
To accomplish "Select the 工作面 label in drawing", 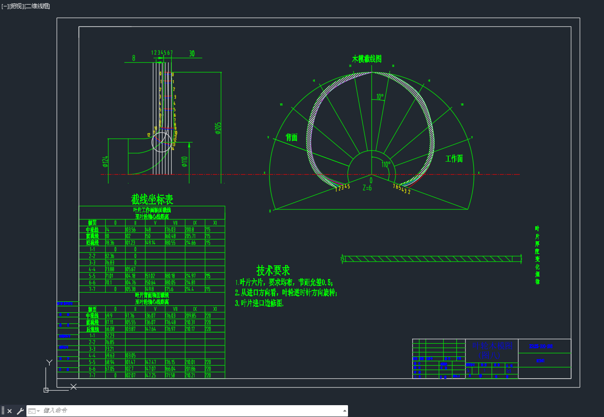I will tap(454, 158).
